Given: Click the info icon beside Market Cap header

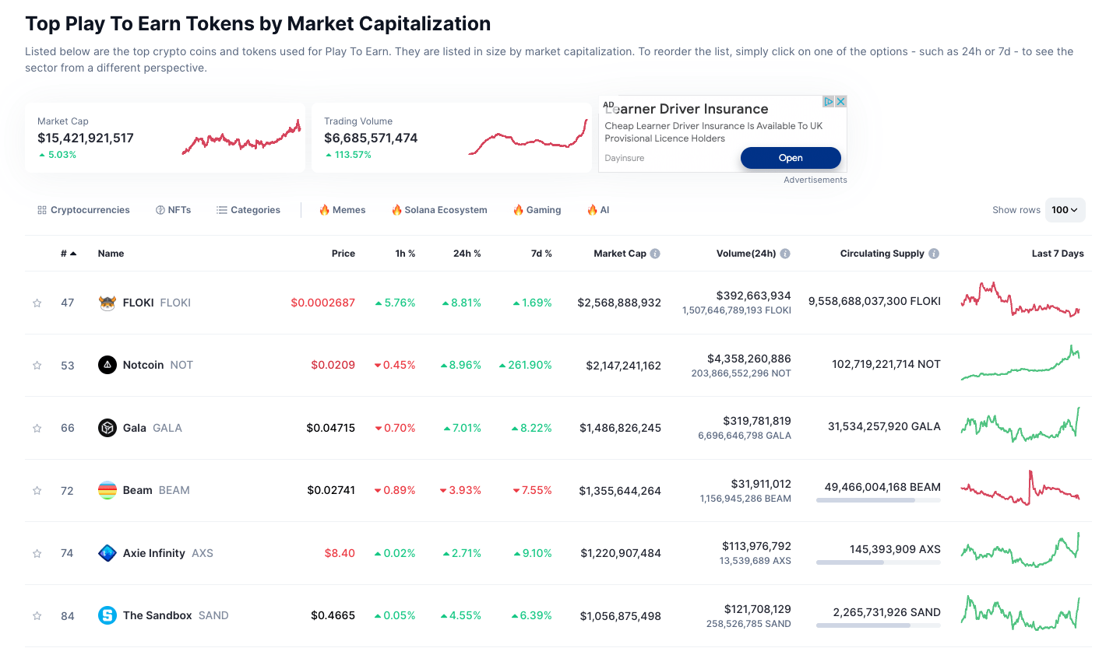Looking at the screenshot, I should tap(654, 253).
